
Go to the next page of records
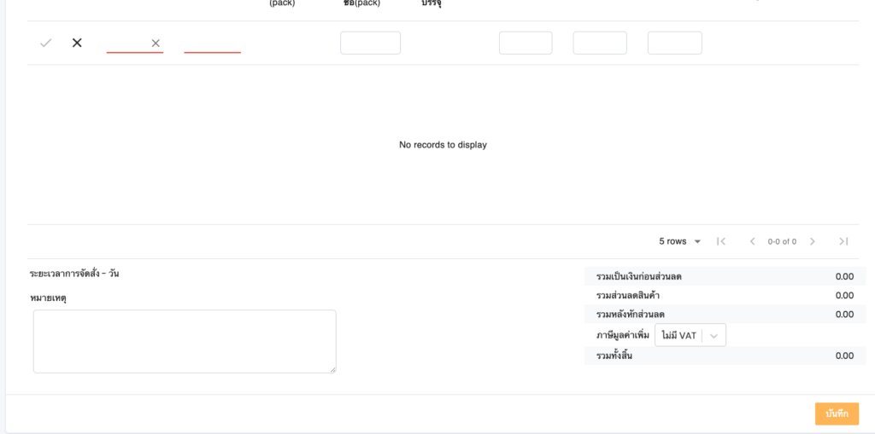813,241
